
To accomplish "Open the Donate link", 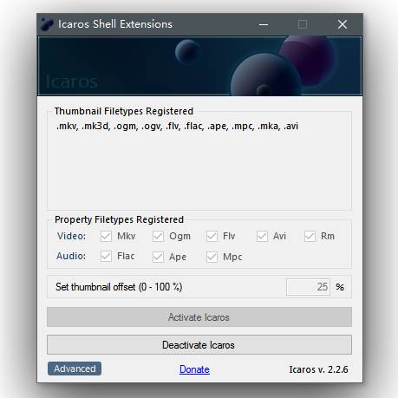I will 194,369.
